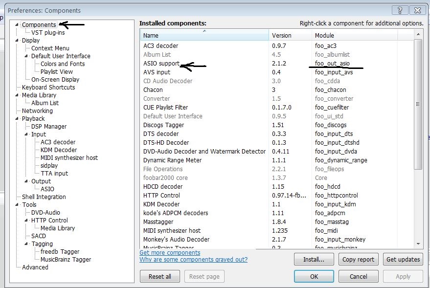Click the help question mark button
This screenshot has height=288, width=430.
400,10
